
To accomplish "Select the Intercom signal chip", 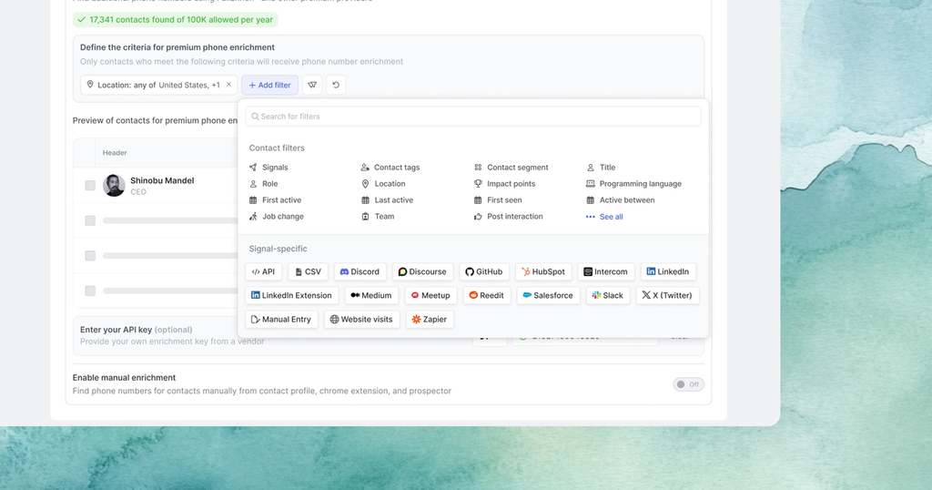I will (605, 271).
